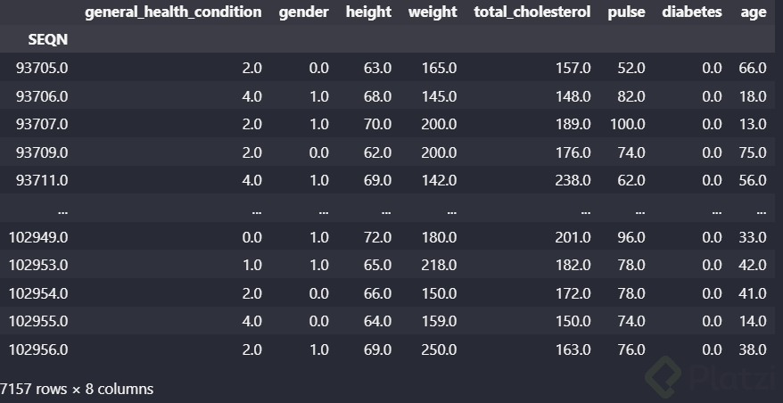
Task: Click the age column header
Action: [x=753, y=12]
